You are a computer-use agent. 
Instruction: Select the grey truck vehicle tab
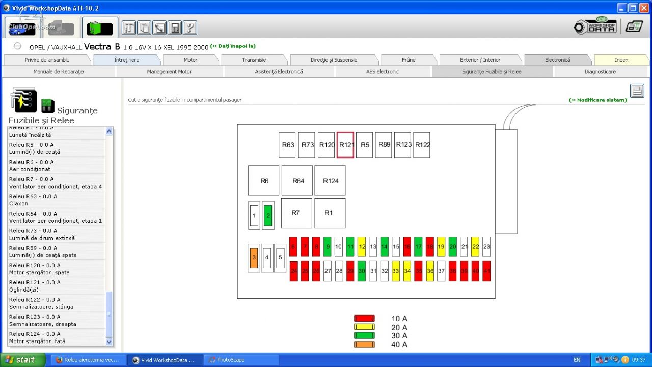[61, 28]
